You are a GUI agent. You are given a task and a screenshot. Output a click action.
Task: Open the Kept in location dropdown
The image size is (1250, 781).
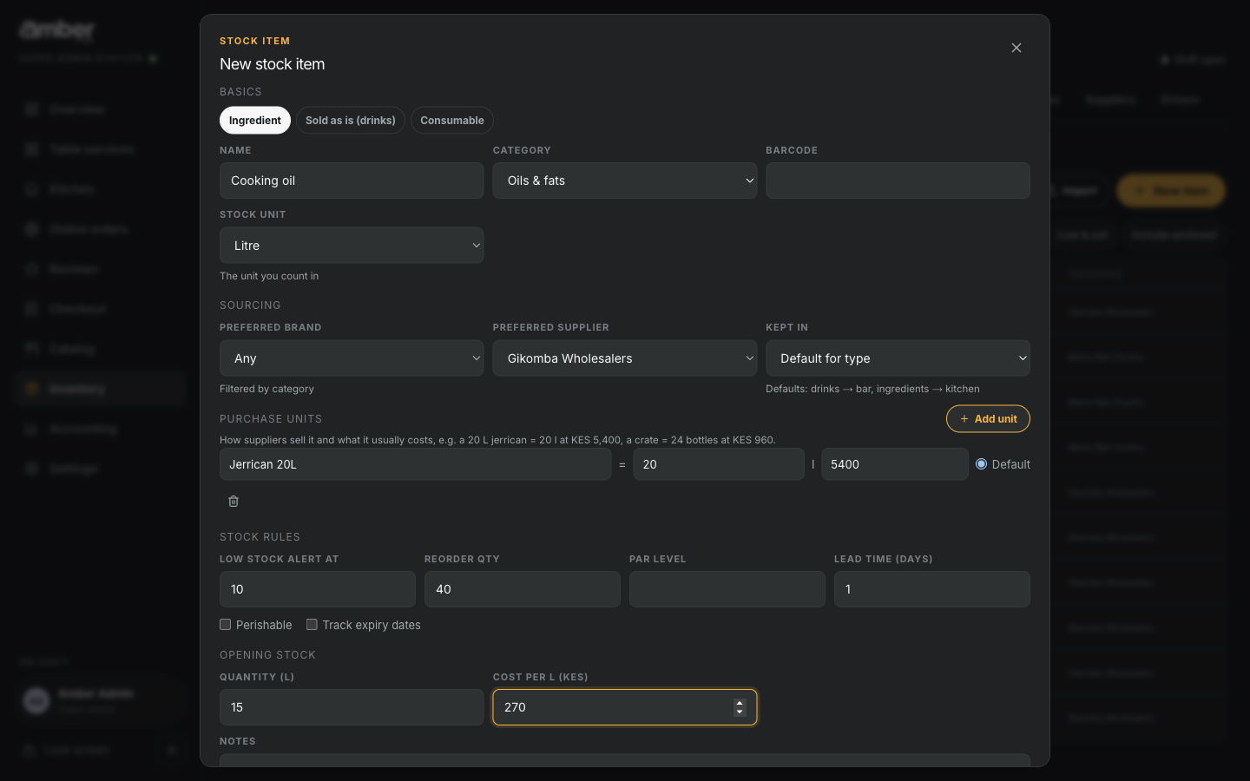pyautogui.click(x=898, y=358)
